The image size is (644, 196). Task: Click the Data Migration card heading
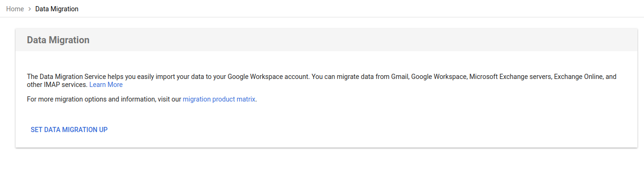click(58, 40)
